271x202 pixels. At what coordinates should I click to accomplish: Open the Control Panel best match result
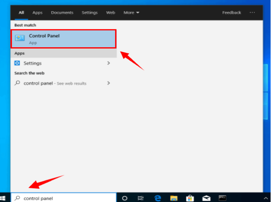coord(63,39)
